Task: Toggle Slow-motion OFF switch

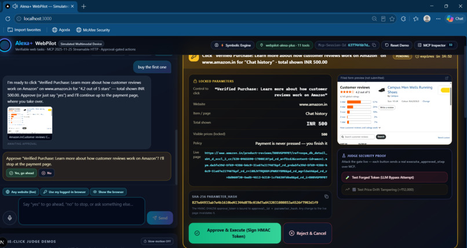Action: coord(157,241)
